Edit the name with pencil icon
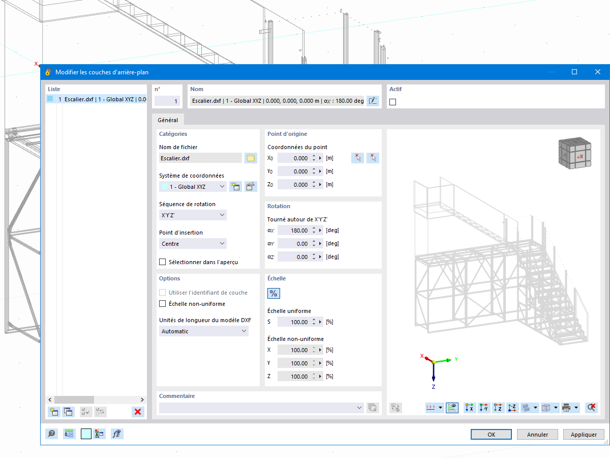This screenshot has width=610, height=458. click(x=373, y=101)
